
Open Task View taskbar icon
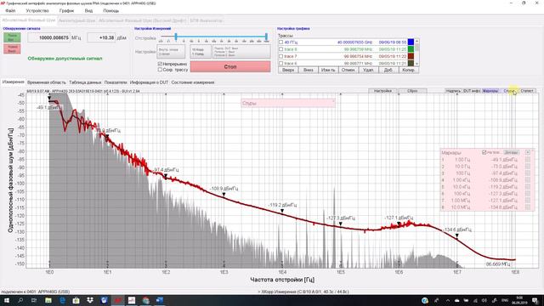click(x=34, y=300)
